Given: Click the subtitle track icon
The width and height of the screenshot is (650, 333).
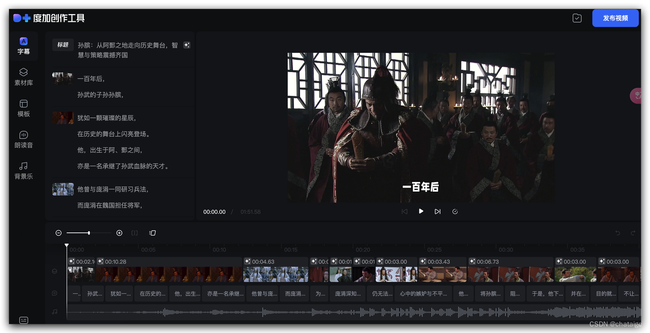Looking at the screenshot, I should (55, 293).
